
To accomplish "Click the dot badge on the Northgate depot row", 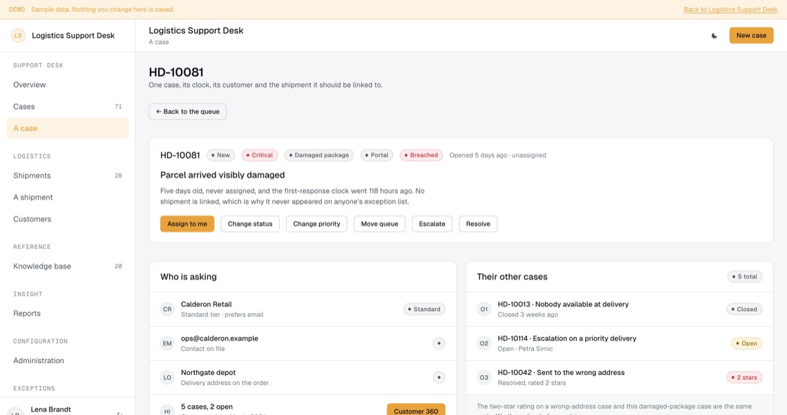I will tap(438, 377).
